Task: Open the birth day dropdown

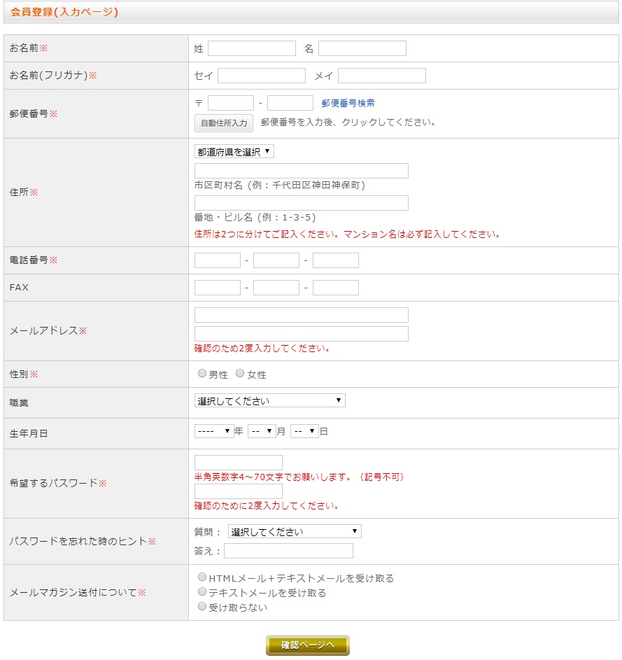Action: [304, 431]
